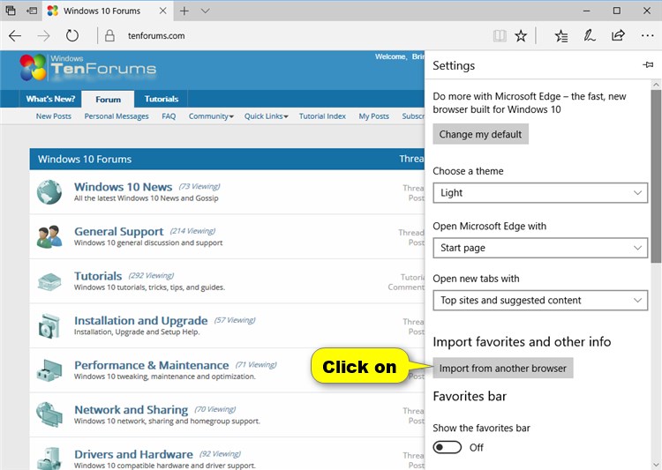Open the More actions ellipsis menu
The image size is (662, 470).
click(647, 36)
